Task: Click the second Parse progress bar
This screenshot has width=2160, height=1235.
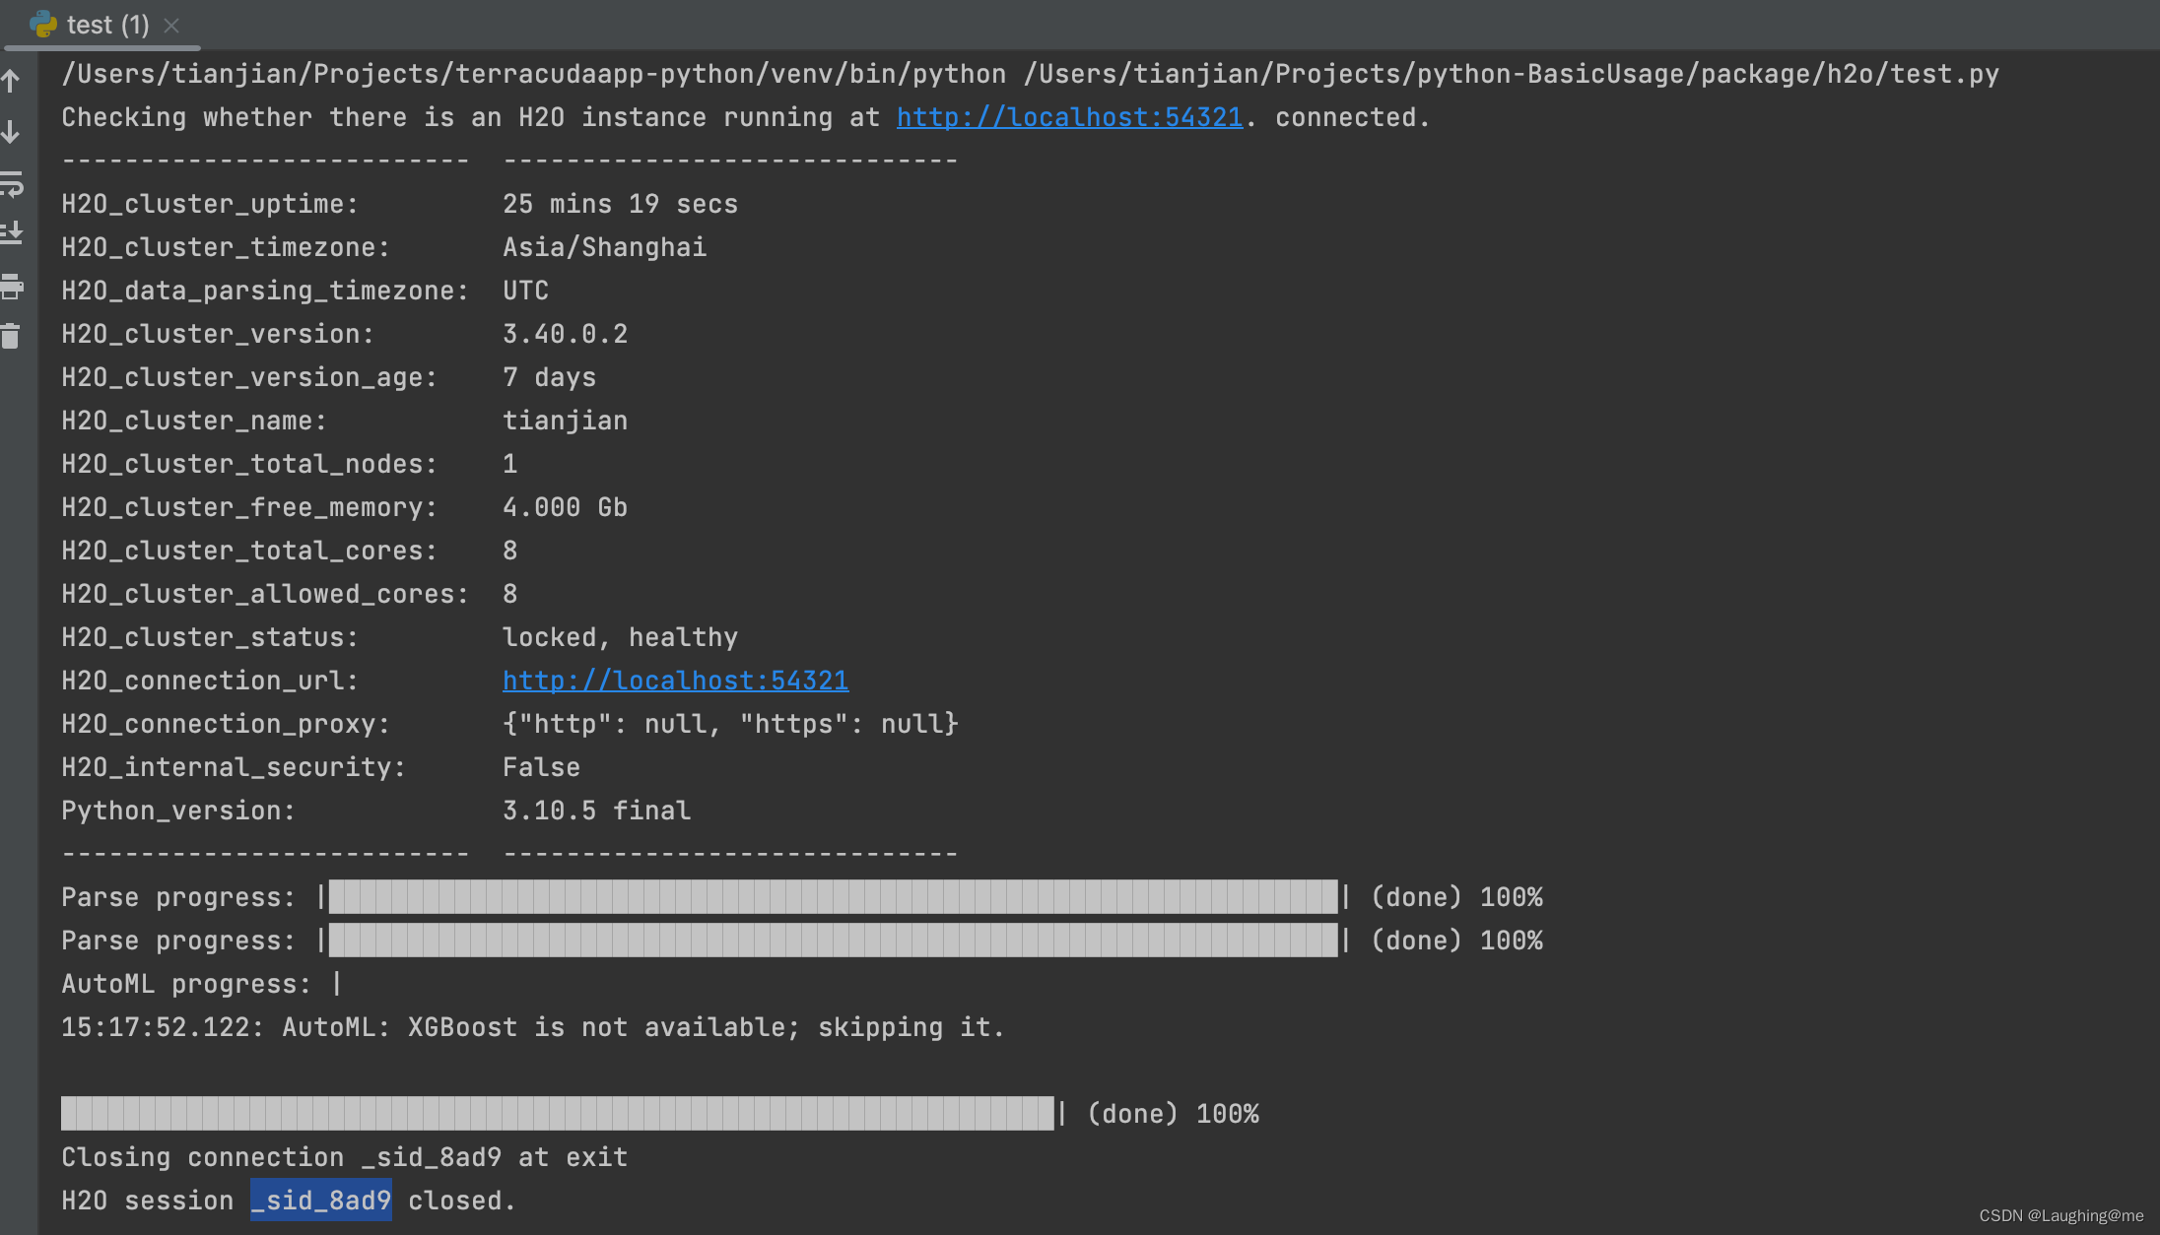Action: click(x=833, y=941)
